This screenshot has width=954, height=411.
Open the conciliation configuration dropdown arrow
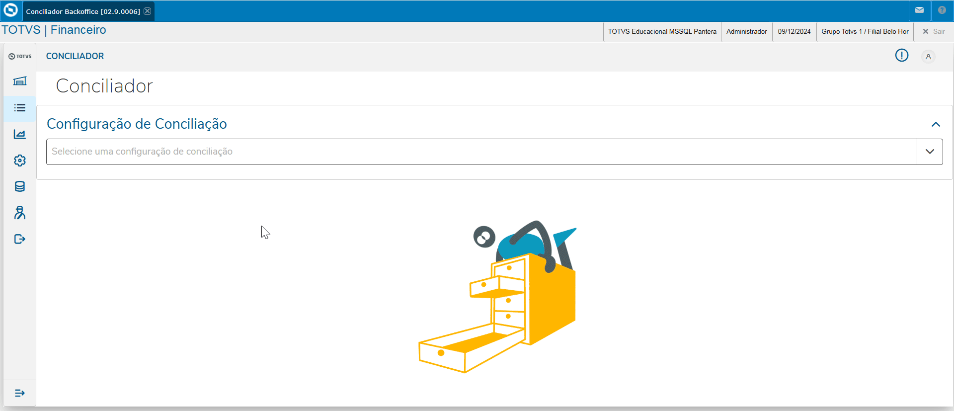(930, 152)
